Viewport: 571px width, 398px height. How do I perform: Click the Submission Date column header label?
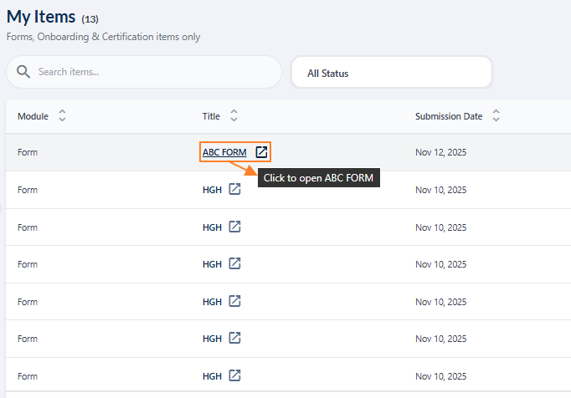449,116
